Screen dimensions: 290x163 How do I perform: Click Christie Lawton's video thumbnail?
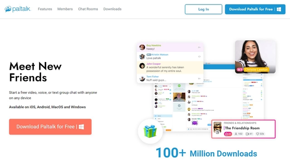coord(255,57)
